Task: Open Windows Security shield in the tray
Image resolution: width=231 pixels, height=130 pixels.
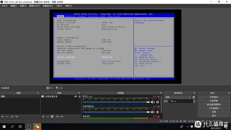Action: 192,127
